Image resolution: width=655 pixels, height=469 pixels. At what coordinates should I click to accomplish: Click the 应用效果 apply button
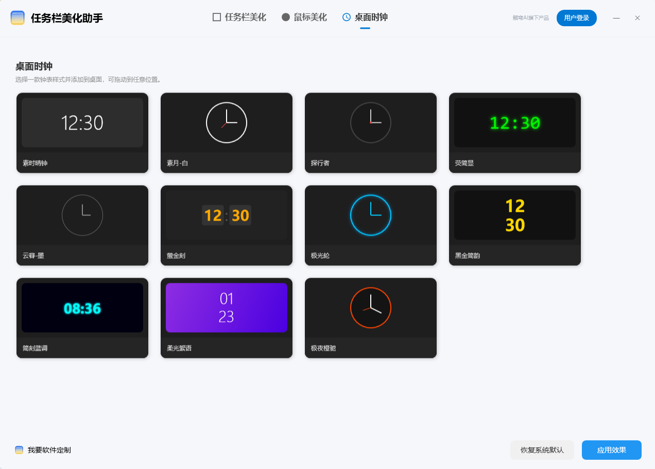click(x=611, y=449)
